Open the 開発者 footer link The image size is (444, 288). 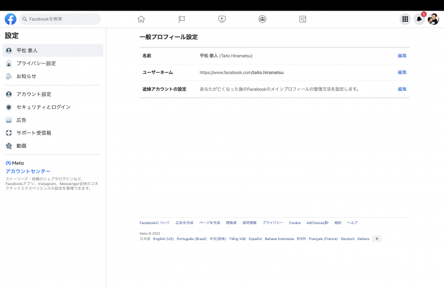click(x=231, y=223)
